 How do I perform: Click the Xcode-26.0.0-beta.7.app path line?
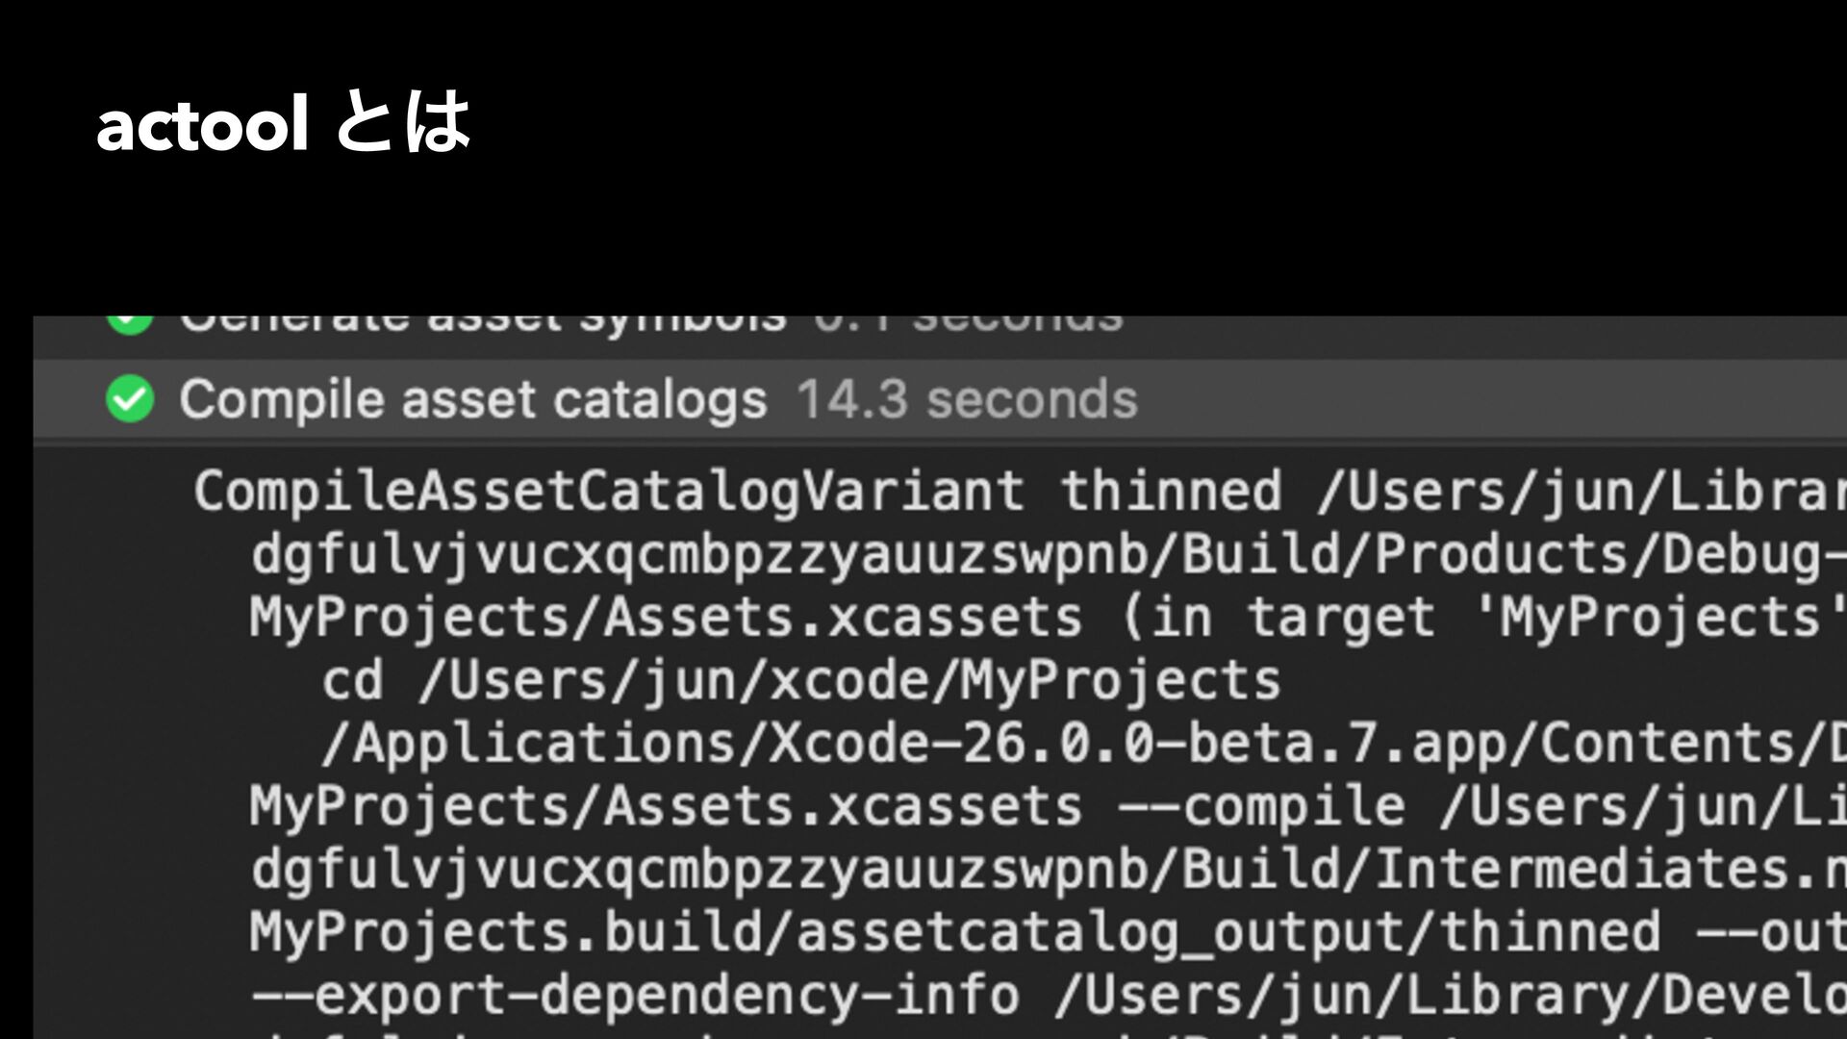(1083, 744)
